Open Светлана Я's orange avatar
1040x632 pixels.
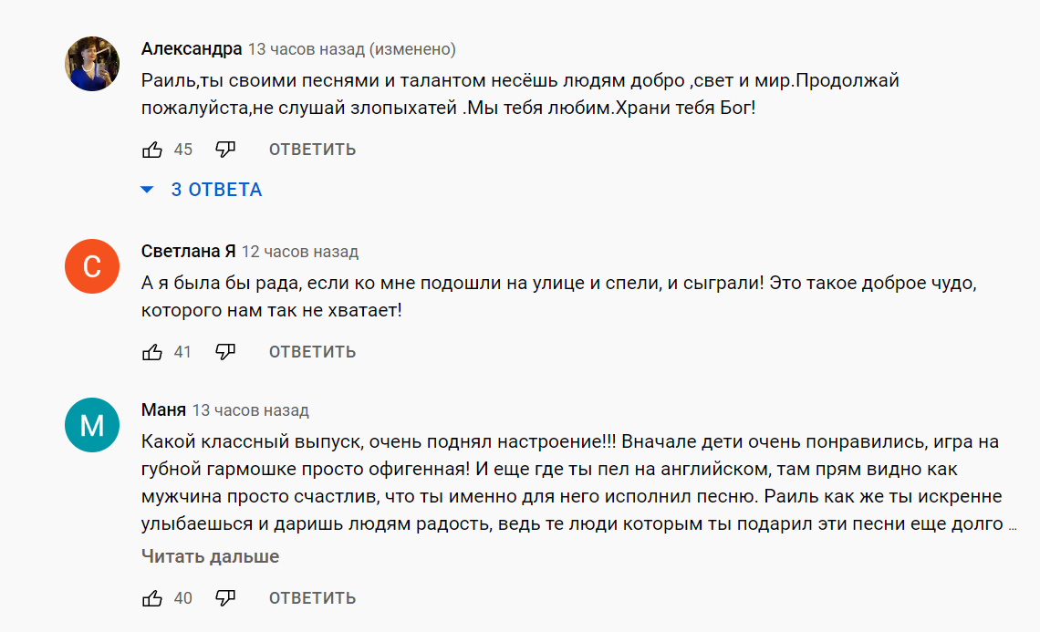[x=92, y=266]
